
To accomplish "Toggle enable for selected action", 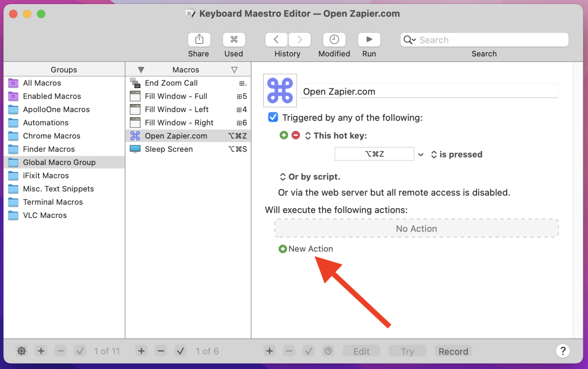I will point(309,351).
